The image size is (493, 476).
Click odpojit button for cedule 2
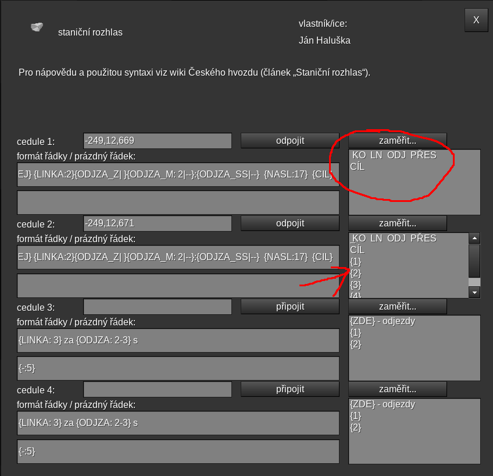click(290, 223)
